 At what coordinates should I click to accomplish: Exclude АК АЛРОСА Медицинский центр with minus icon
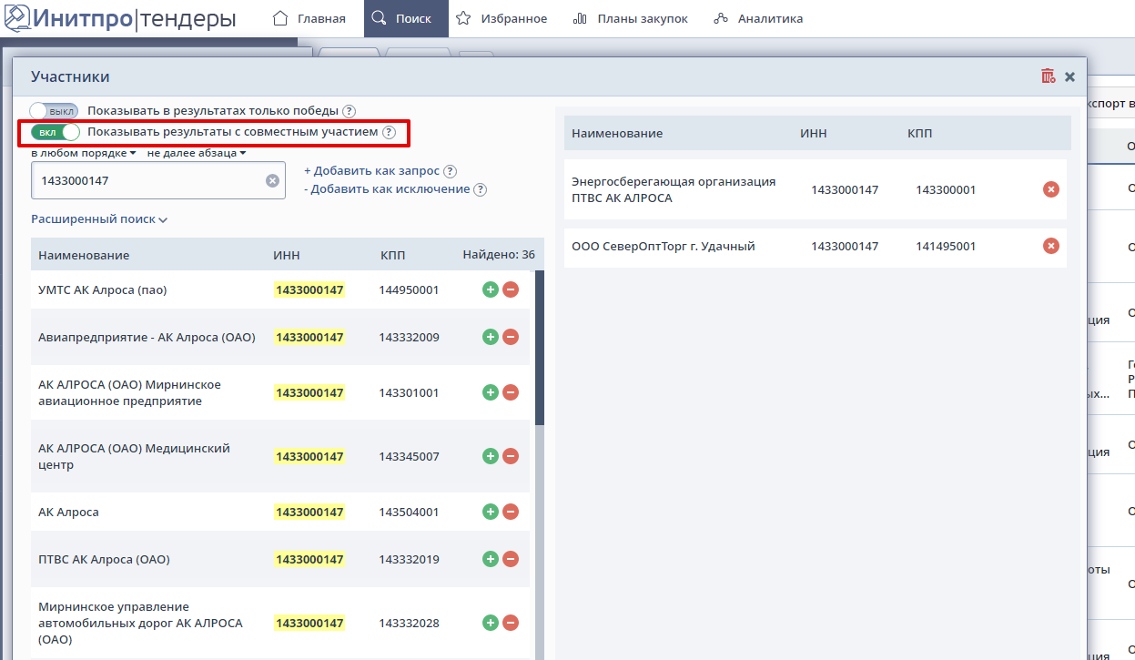coord(511,456)
